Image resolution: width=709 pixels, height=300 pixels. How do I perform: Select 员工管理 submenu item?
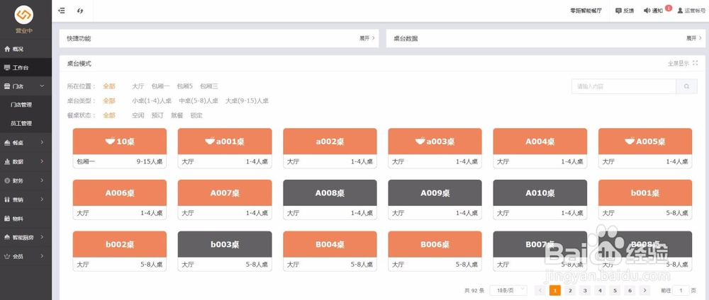click(21, 123)
